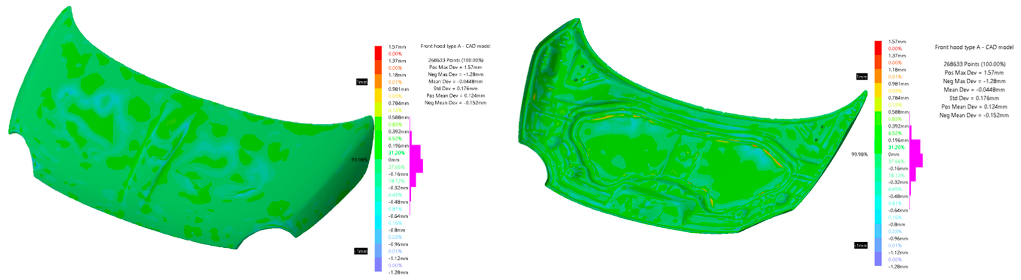Click the 0.981mm label in the inner-side view legend
The height and width of the screenshot is (280, 1021).
[x=899, y=84]
